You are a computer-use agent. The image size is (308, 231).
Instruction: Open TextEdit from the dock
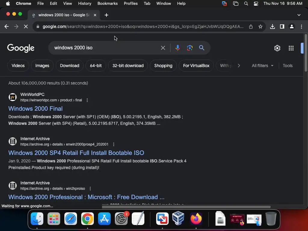tap(138, 219)
